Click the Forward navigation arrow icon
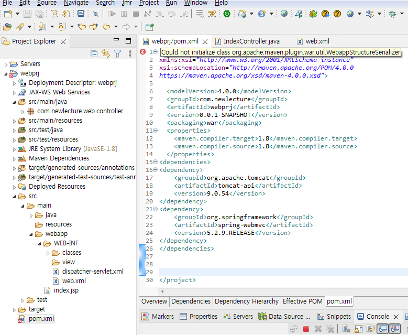This screenshot has width=408, height=335. coord(126,27)
